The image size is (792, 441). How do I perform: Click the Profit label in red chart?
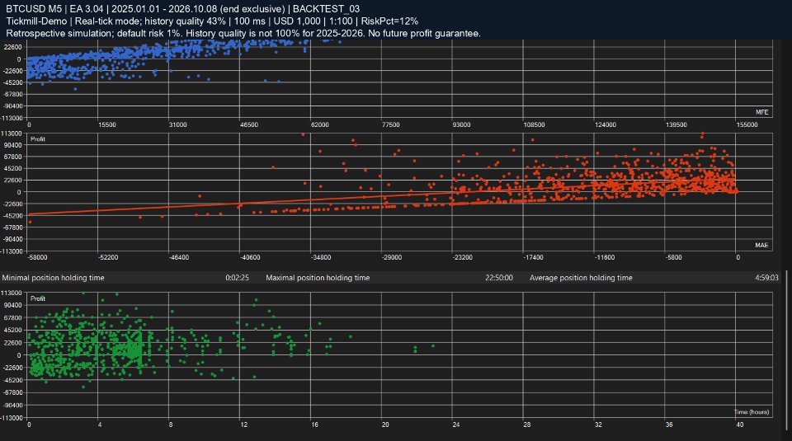pyautogui.click(x=38, y=139)
